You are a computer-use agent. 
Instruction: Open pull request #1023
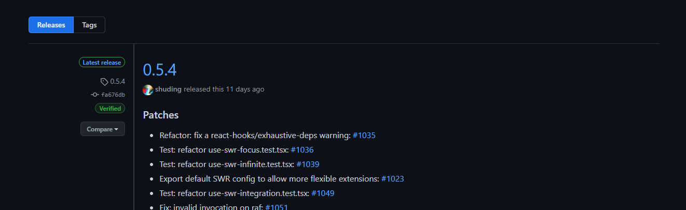pyautogui.click(x=392, y=179)
